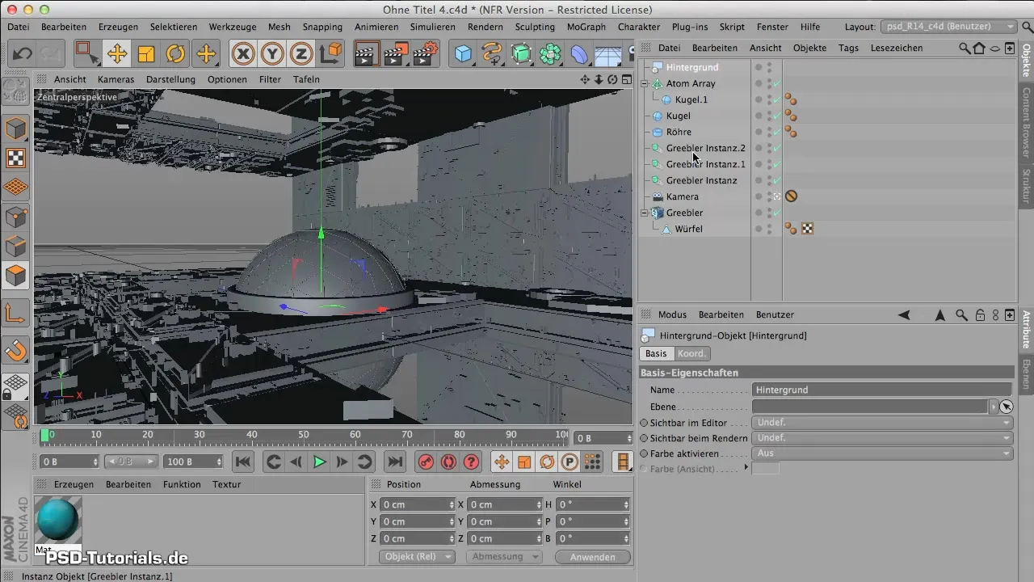Screen dimensions: 1034x582
Task: Enable the Axis mode L-shaped icon
Action: (15, 314)
